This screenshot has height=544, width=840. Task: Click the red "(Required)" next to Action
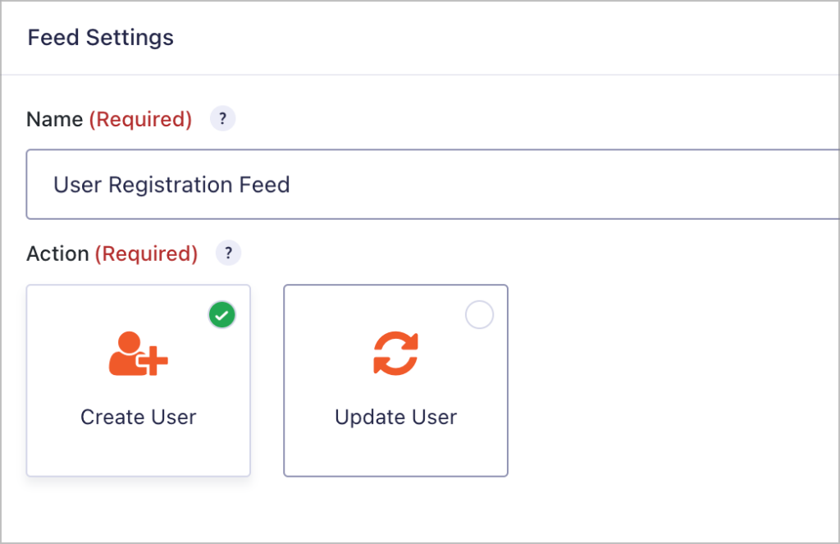pos(146,254)
